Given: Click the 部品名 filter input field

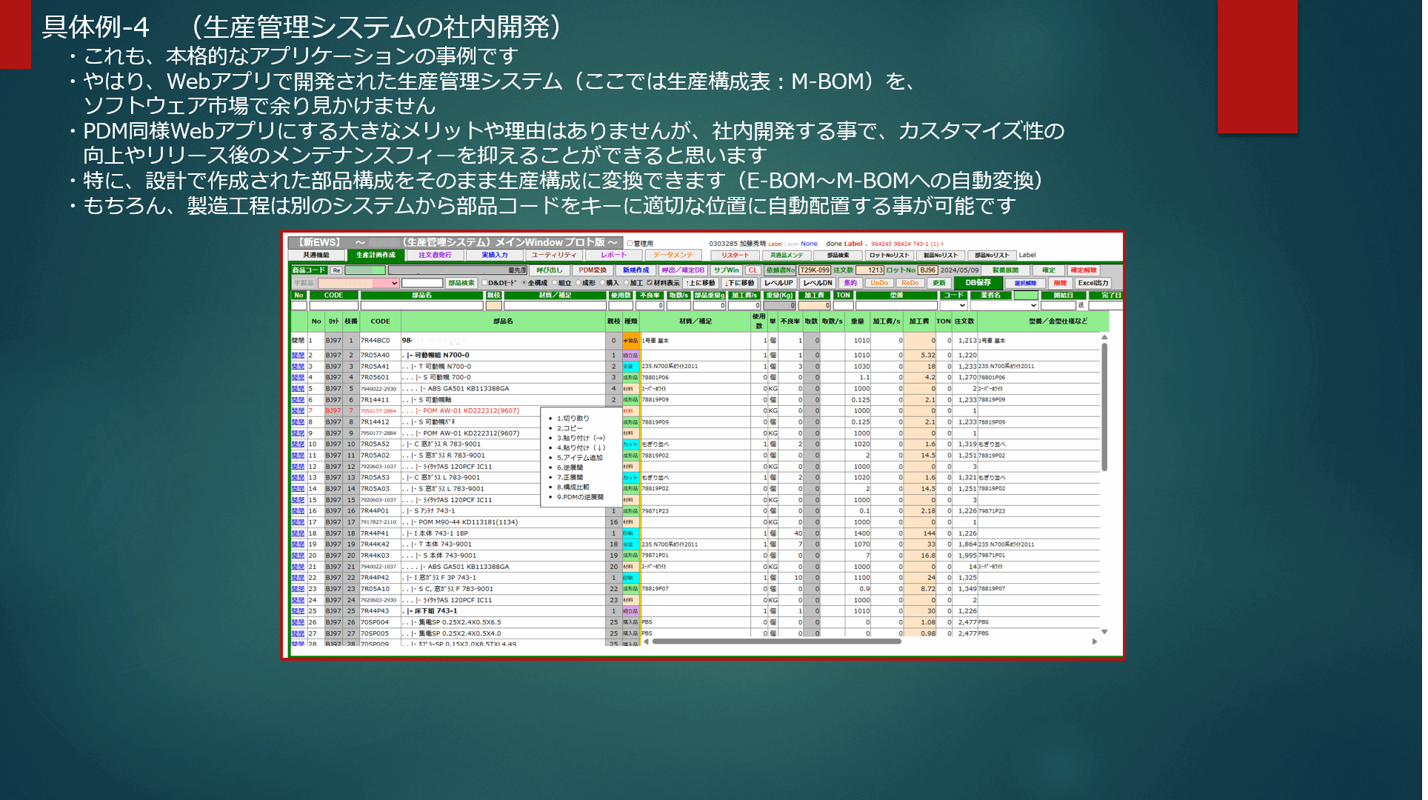Looking at the screenshot, I should 421,305.
